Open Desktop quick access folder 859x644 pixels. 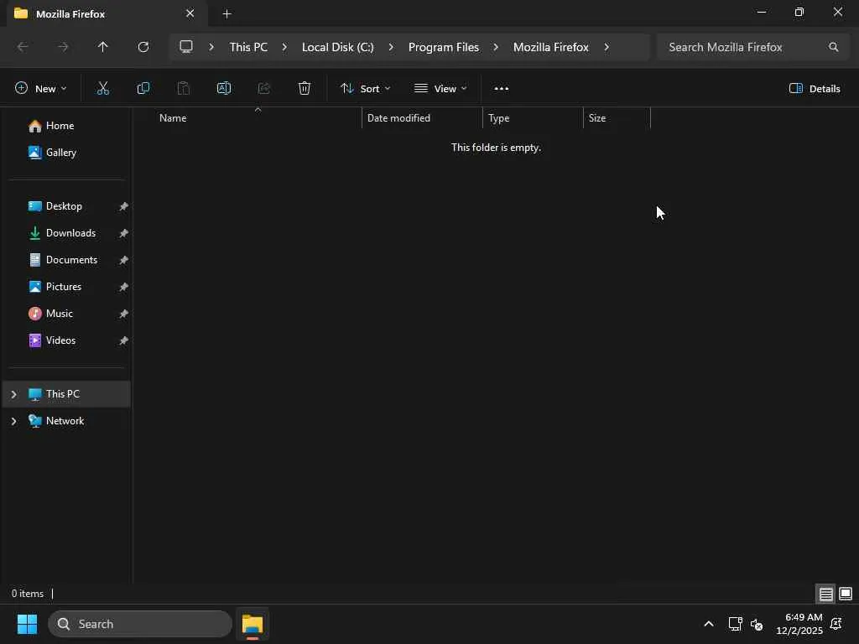(x=66, y=206)
